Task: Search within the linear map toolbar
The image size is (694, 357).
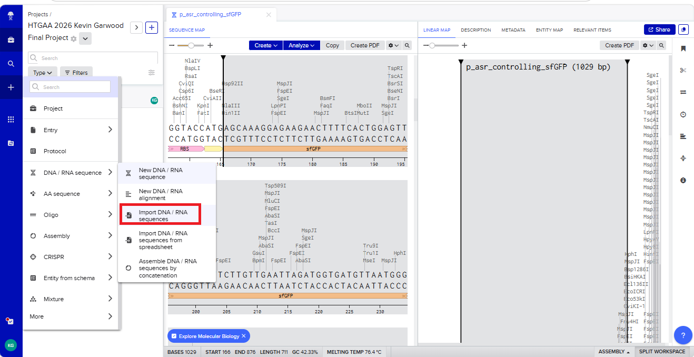Action: [661, 45]
